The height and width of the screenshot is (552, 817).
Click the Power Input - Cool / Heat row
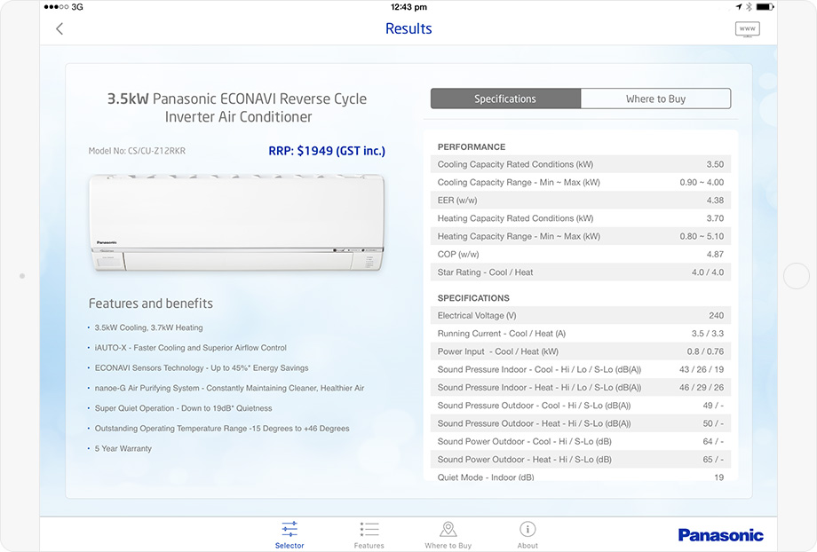pyautogui.click(x=581, y=351)
